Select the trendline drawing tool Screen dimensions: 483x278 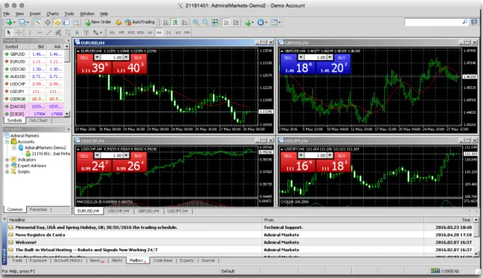49,32
